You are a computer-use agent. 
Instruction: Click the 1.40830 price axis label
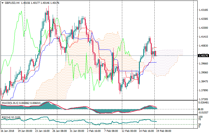[x=203, y=46]
